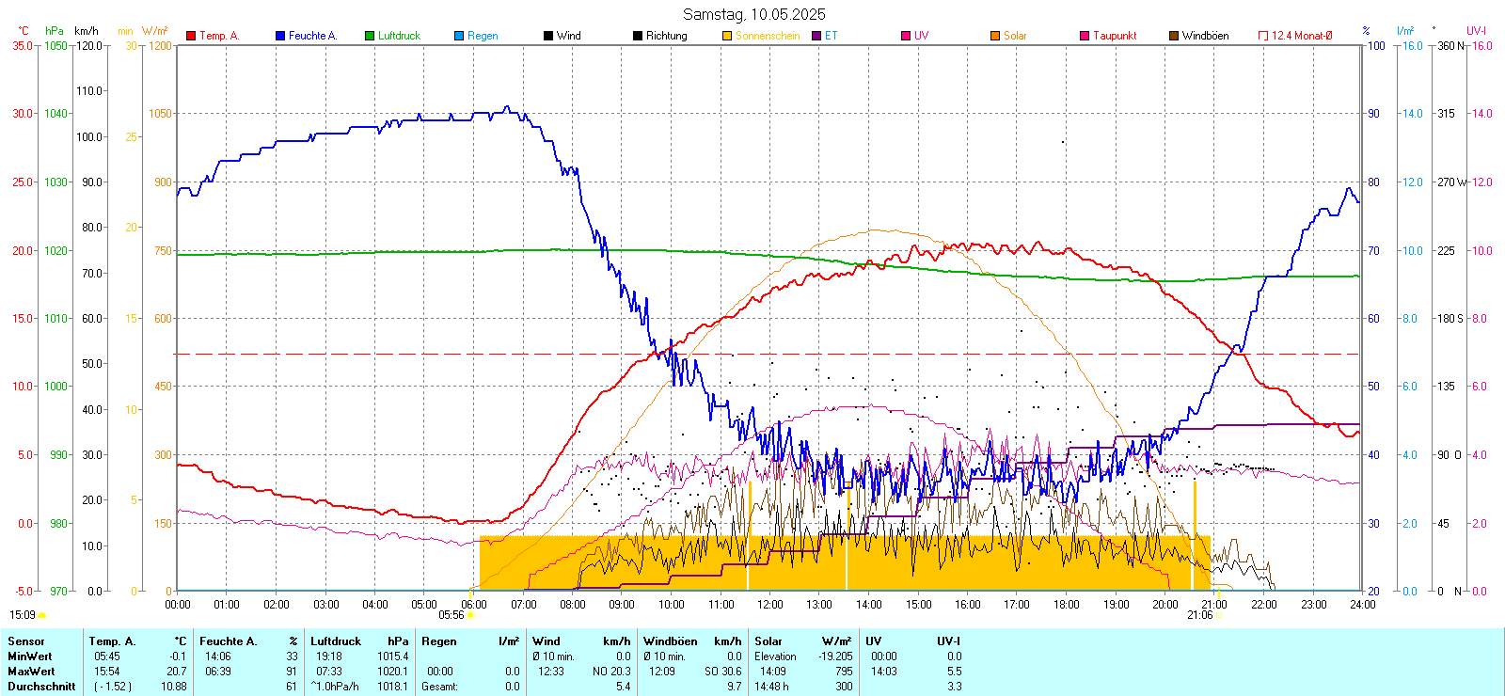1505x696 pixels.
Task: Click the chart title Samstag, 10.05.2025
Action: (x=753, y=14)
